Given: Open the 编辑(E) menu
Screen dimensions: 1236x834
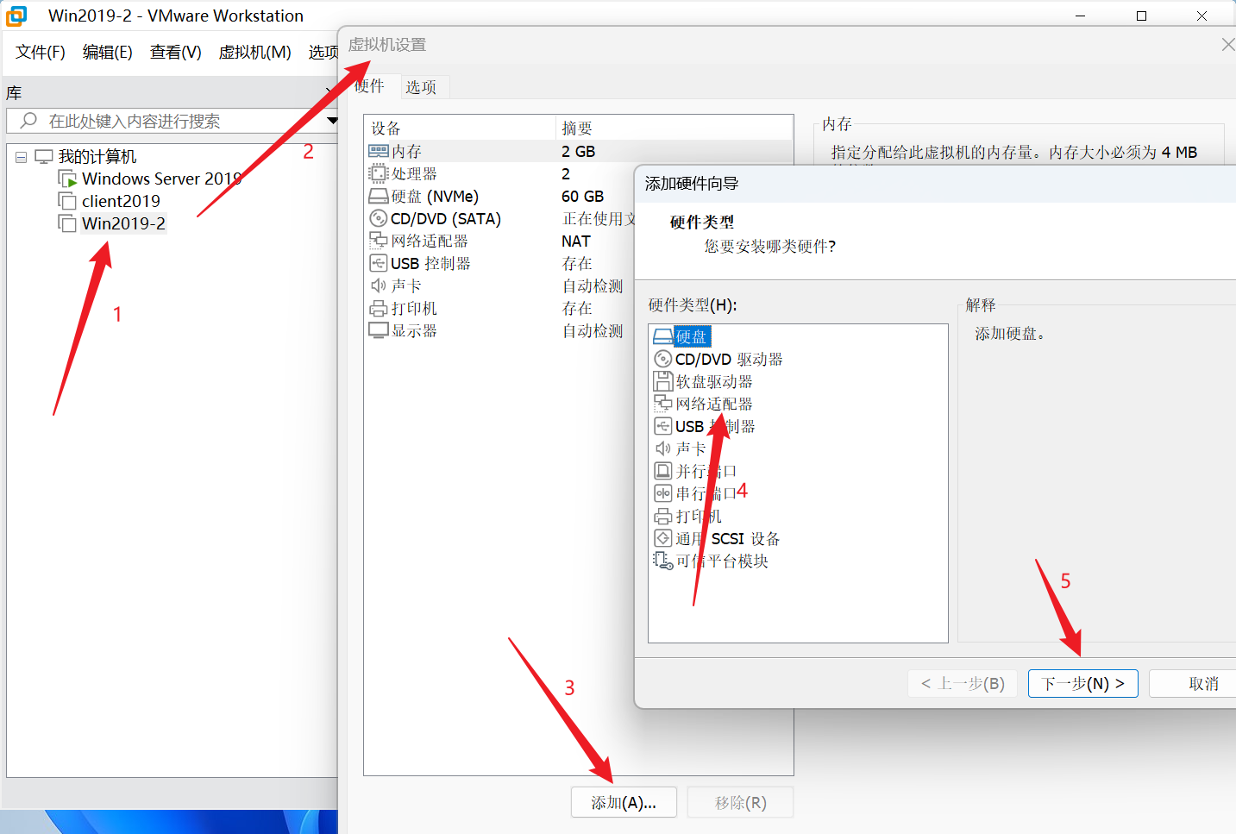Looking at the screenshot, I should pos(108,52).
